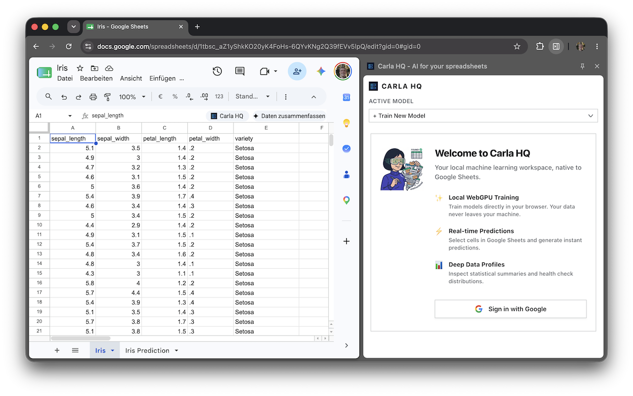633x396 pixels.
Task: Open the Train New Model dropdown
Action: [483, 116]
